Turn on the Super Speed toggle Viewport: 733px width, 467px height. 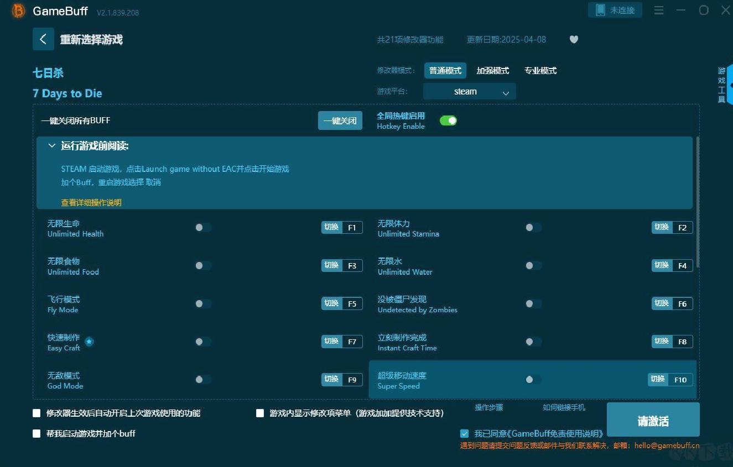pos(533,379)
